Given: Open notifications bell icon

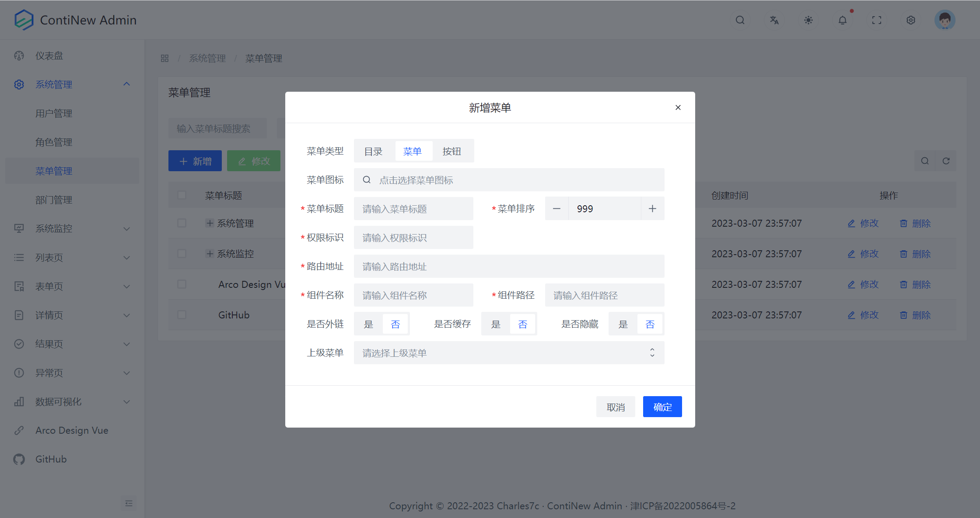Looking at the screenshot, I should click(843, 20).
